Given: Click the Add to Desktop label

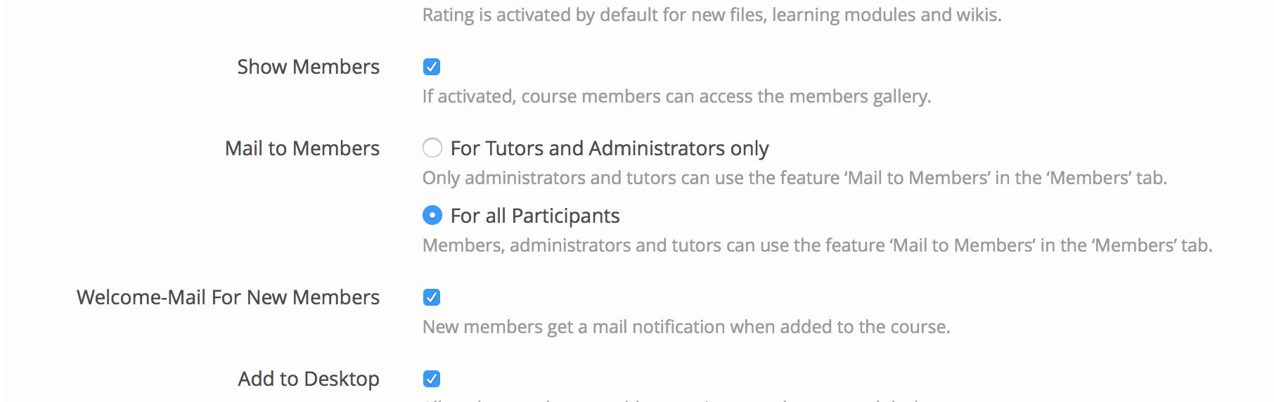Looking at the screenshot, I should point(308,379).
